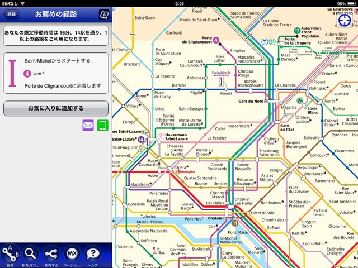
Task: Tap Line 11 badge near Châtelet
Action: [235, 223]
